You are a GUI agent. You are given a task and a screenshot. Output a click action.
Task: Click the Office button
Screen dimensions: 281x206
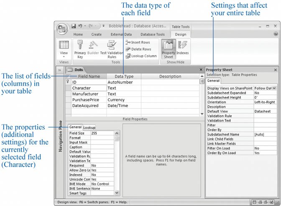tap(62, 28)
